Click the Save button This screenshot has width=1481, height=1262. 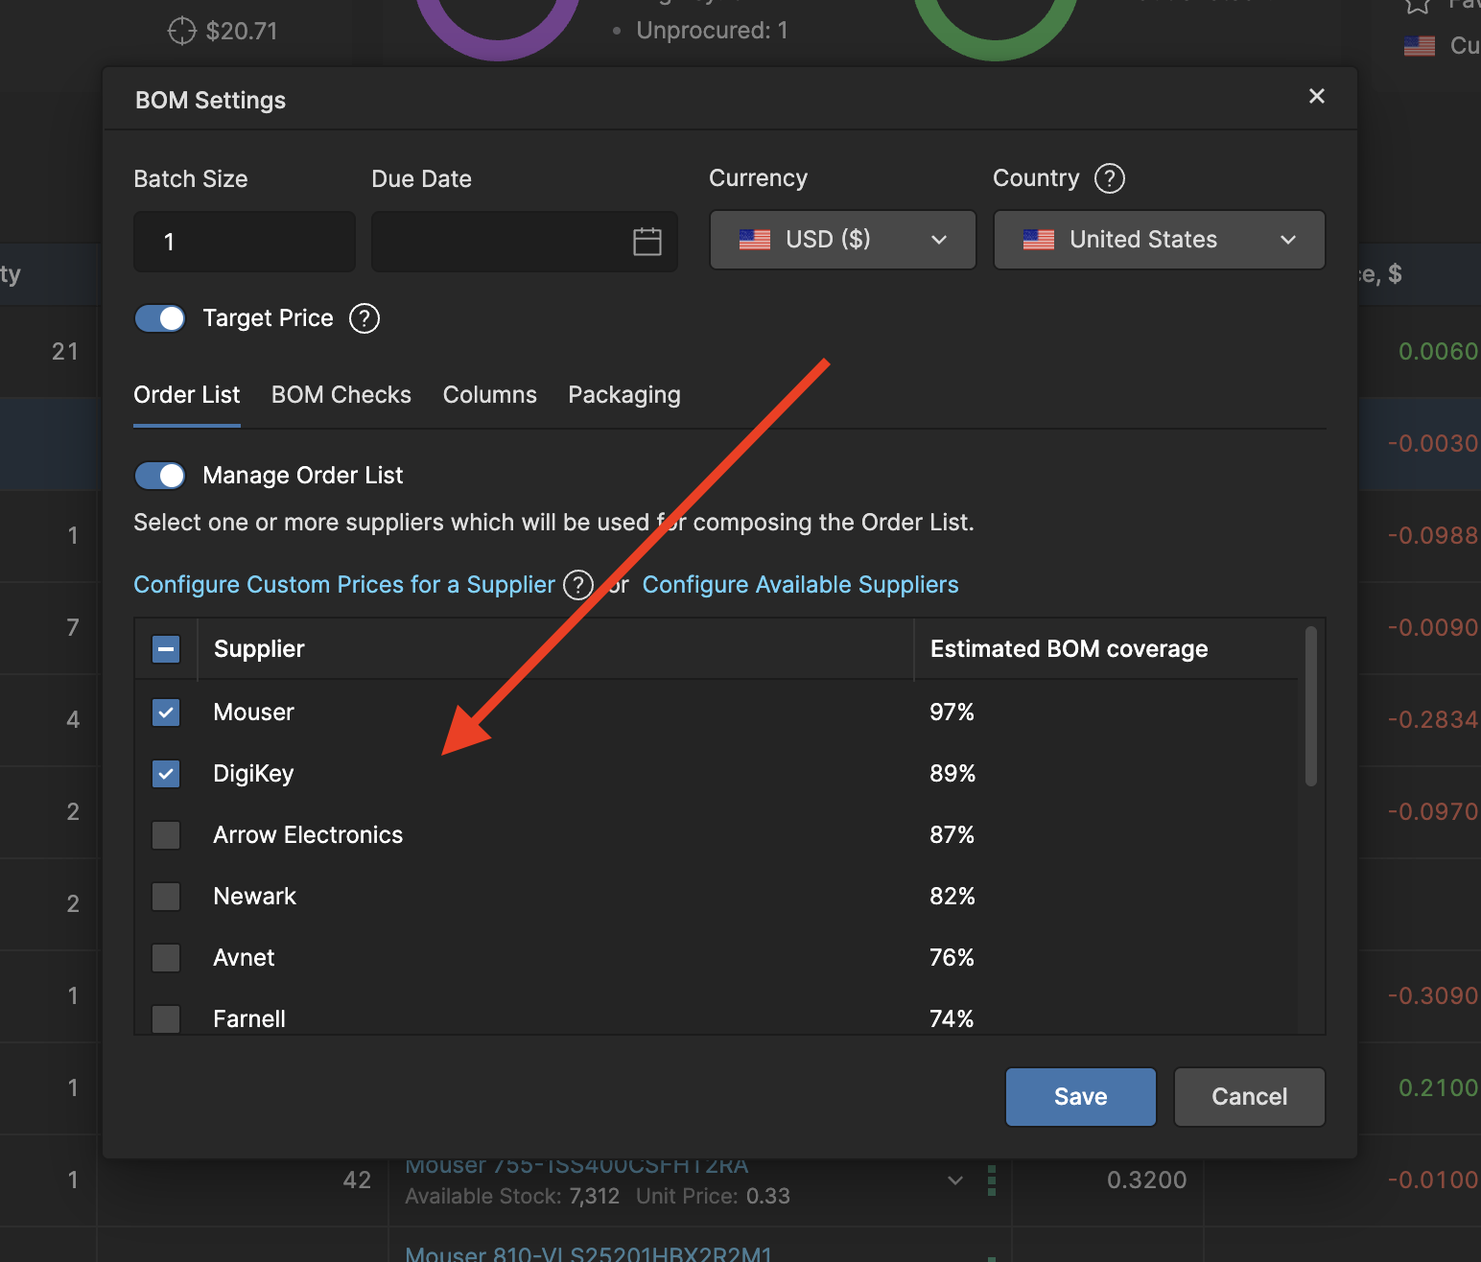tap(1080, 1097)
